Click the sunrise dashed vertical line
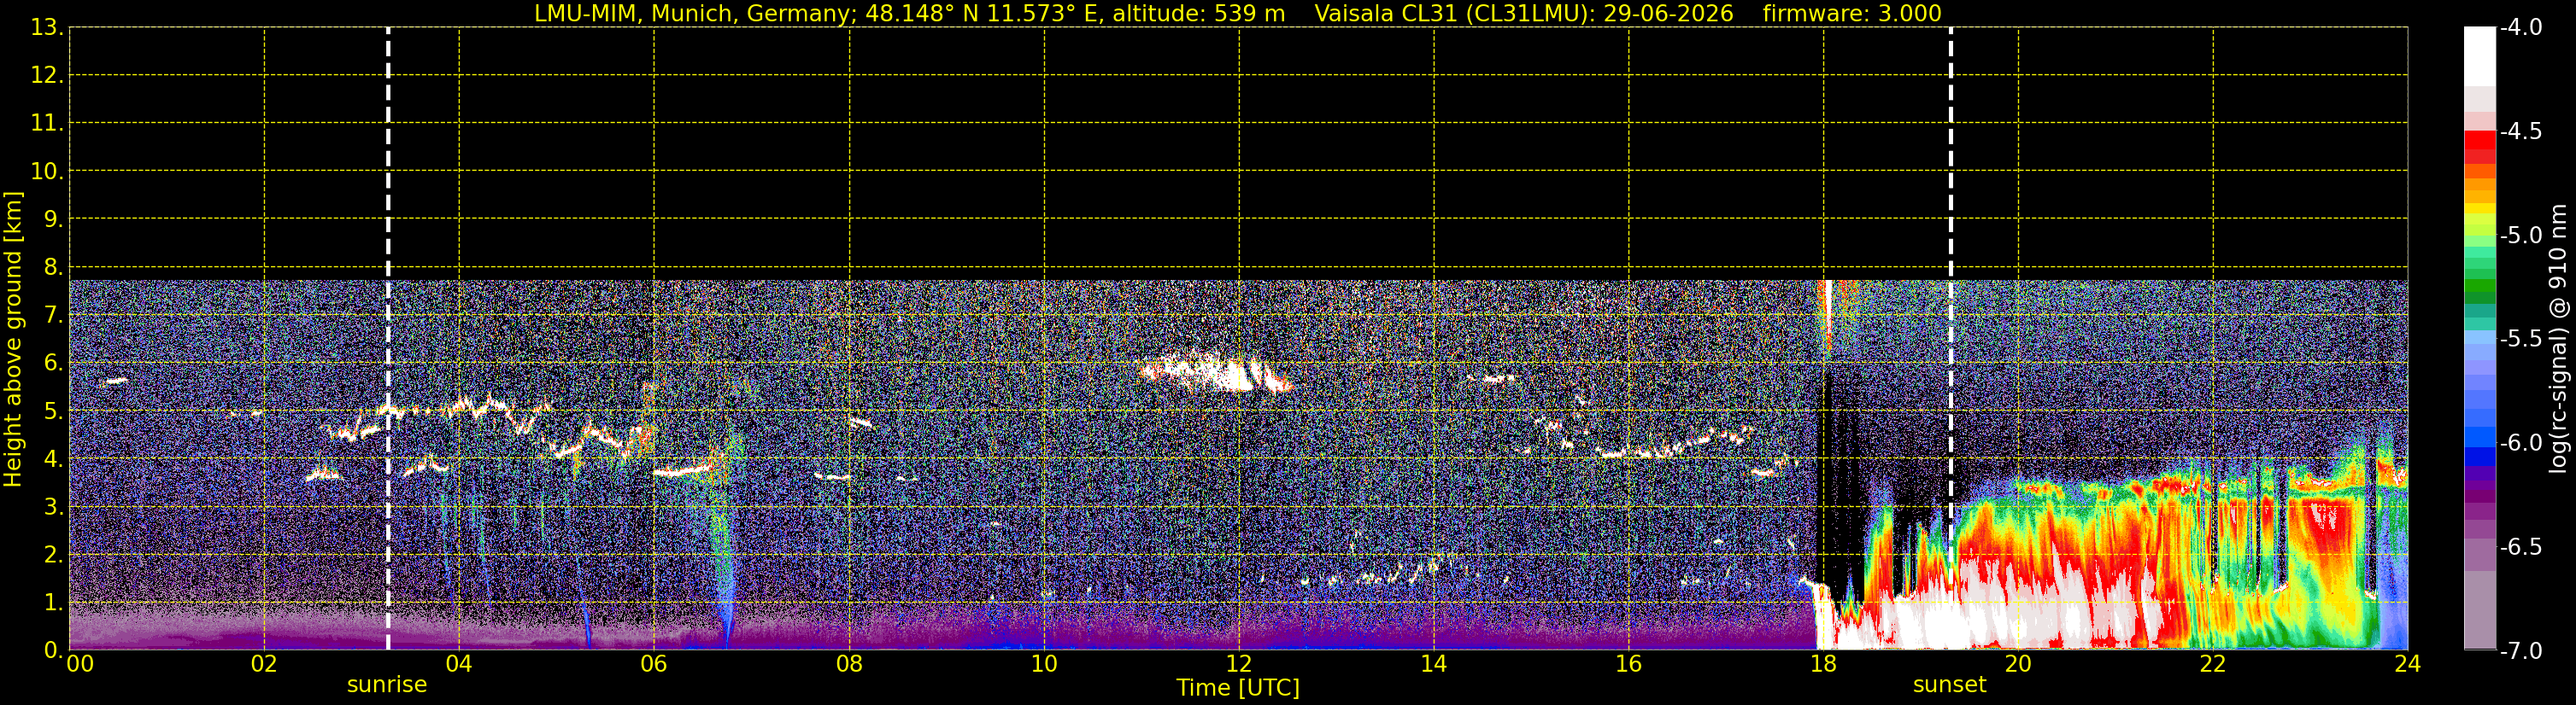This screenshot has width=2576, height=705. 388,339
